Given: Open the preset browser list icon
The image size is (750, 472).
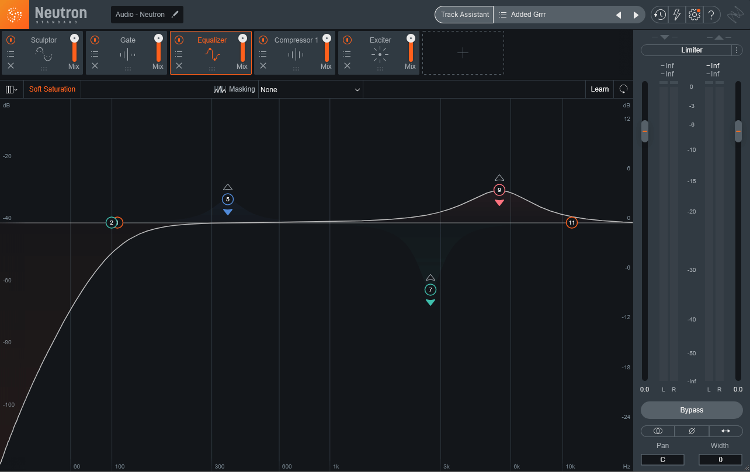Looking at the screenshot, I should [503, 15].
